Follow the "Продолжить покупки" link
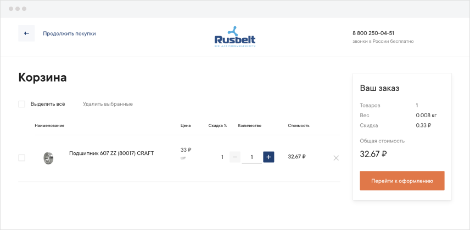470x230 pixels. 69,33
